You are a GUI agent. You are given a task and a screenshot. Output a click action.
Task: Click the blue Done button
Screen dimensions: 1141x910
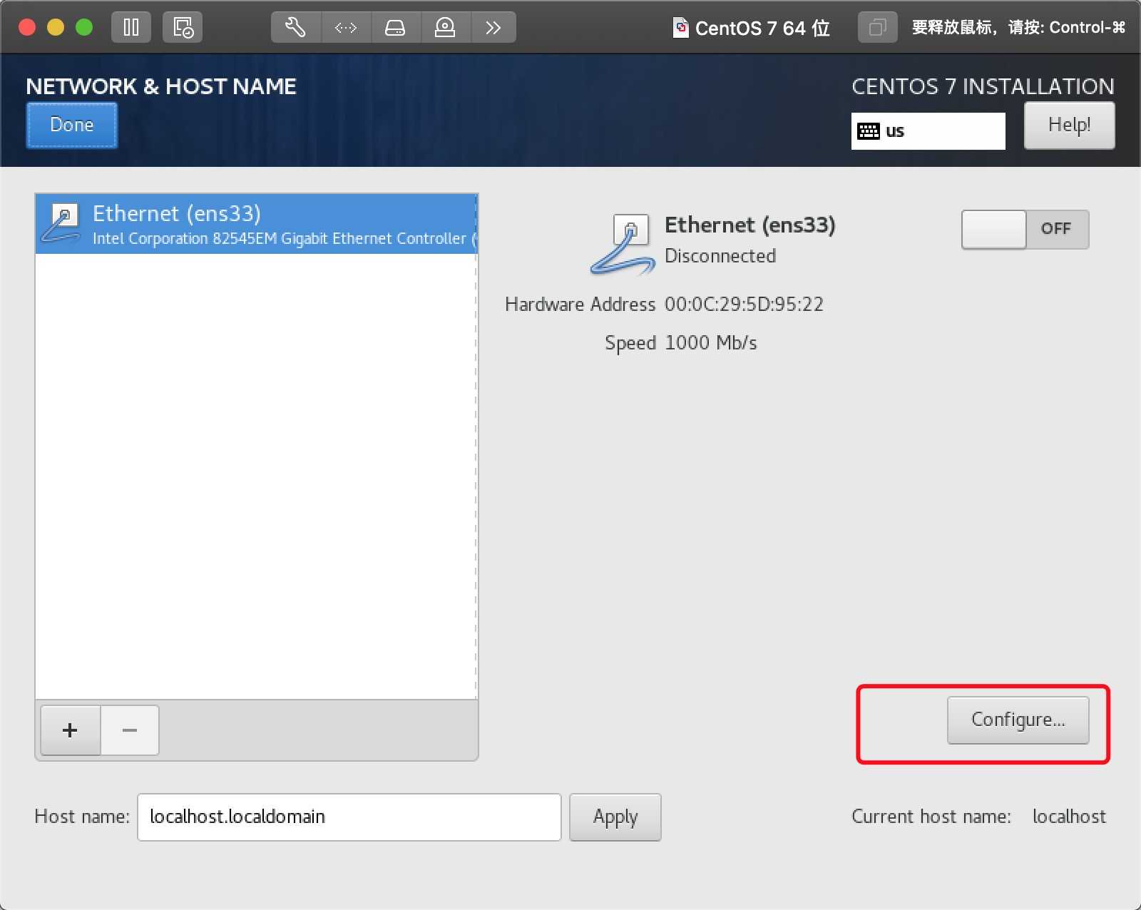click(72, 125)
